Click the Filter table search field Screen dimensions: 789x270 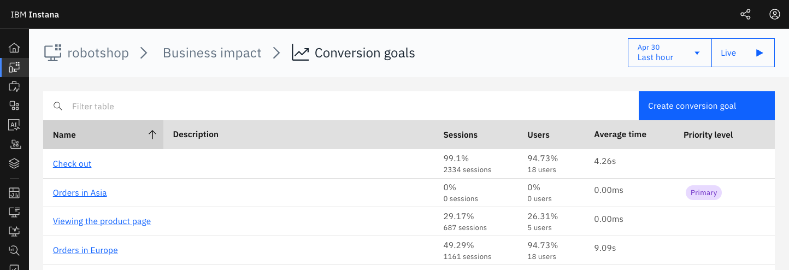(x=341, y=106)
